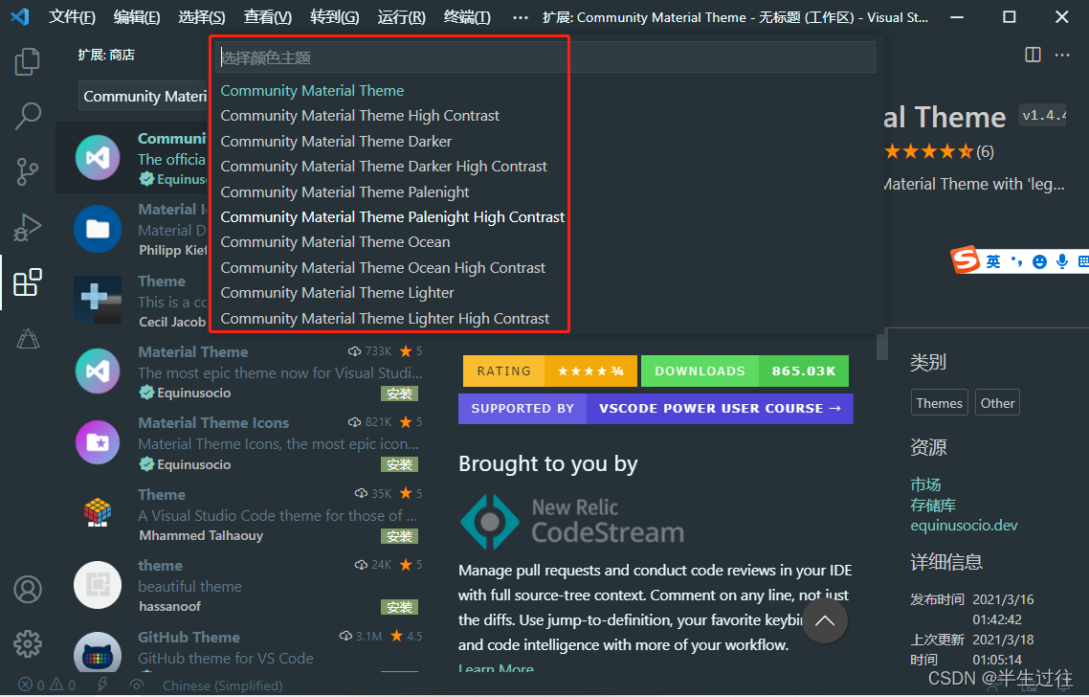1089x697 pixels.
Task: Click the DOWNLOADS 865.03K badge
Action: (745, 371)
